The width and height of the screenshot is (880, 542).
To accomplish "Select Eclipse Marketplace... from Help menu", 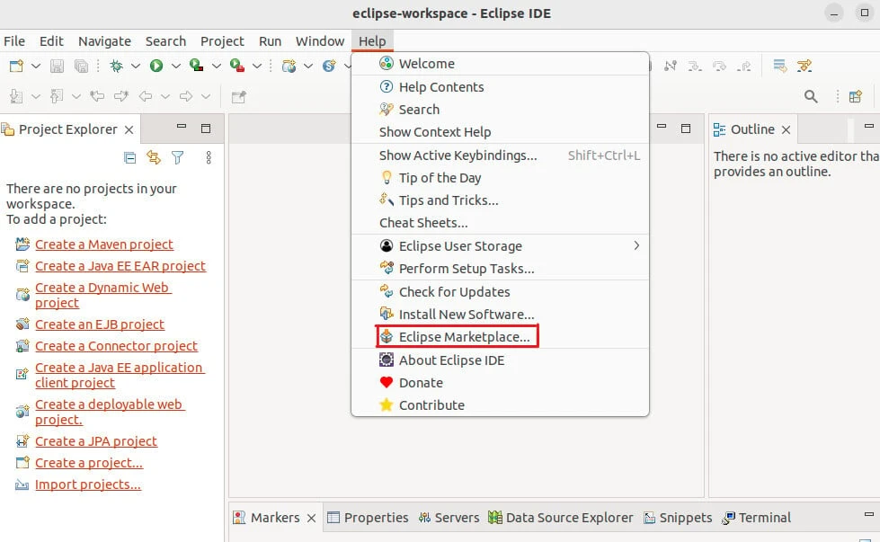I will (464, 337).
